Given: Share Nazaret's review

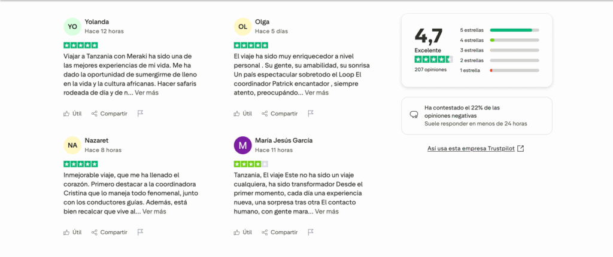Looking at the screenshot, I should [x=109, y=232].
